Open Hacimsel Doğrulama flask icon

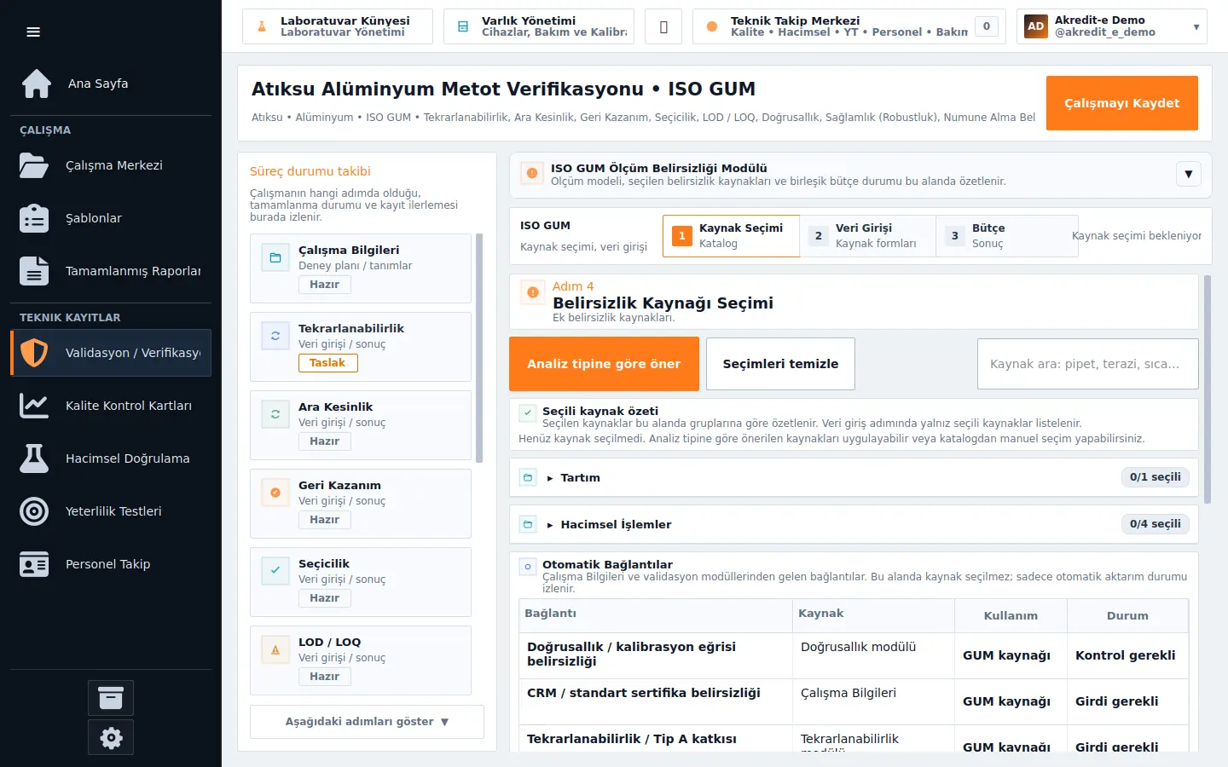34,458
